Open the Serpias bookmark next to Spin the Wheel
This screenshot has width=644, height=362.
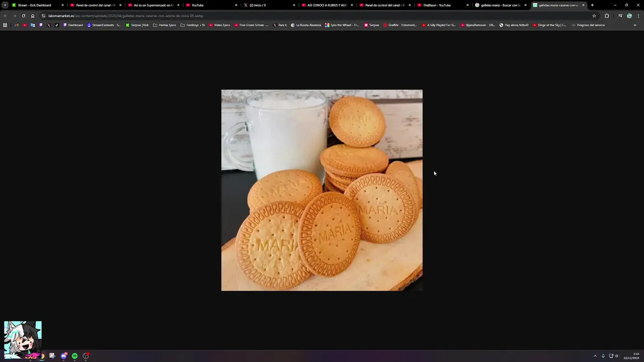click(x=372, y=25)
